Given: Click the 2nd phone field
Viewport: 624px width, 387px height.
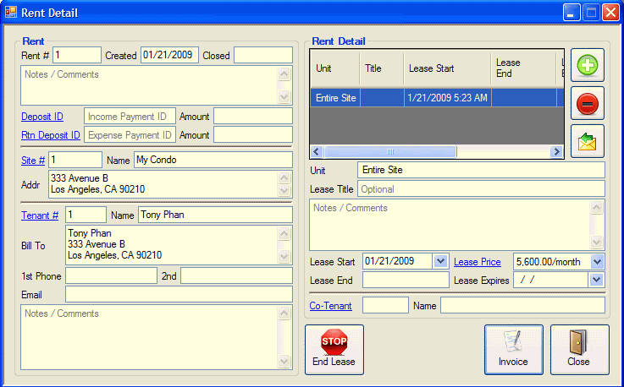Looking at the screenshot, I should click(236, 275).
